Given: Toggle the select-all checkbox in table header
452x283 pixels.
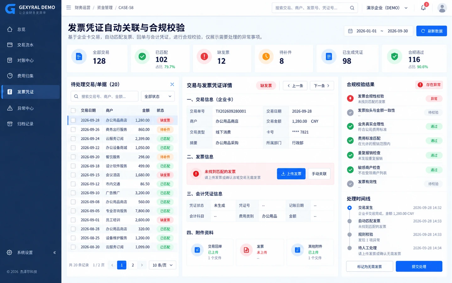Looking at the screenshot, I should 73,110.
